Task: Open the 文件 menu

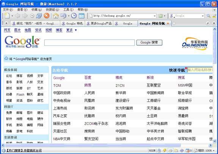Action: tap(8, 9)
